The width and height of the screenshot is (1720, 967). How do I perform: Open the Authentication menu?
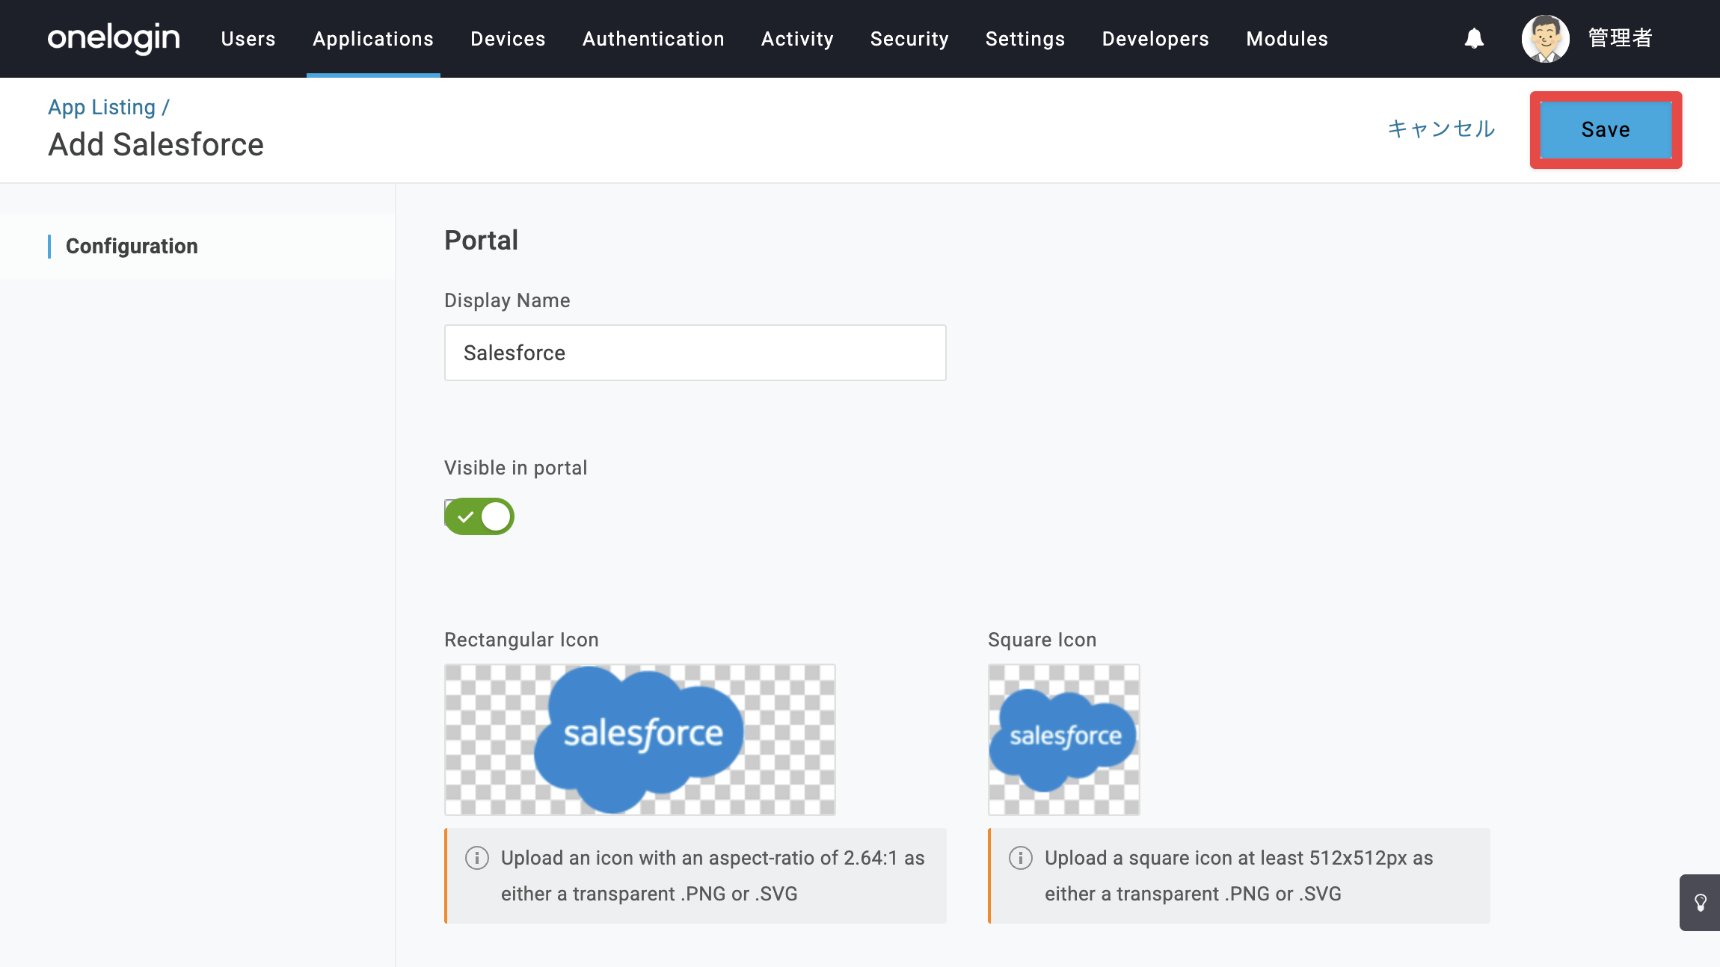pyautogui.click(x=654, y=39)
